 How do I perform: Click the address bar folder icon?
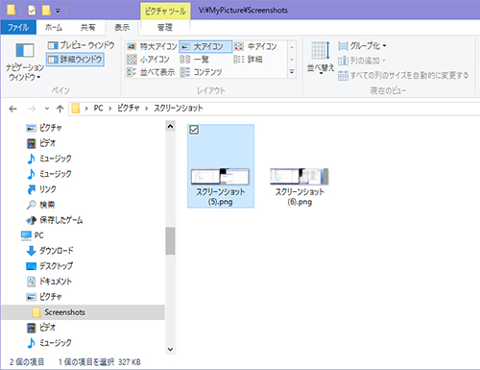pos(76,109)
